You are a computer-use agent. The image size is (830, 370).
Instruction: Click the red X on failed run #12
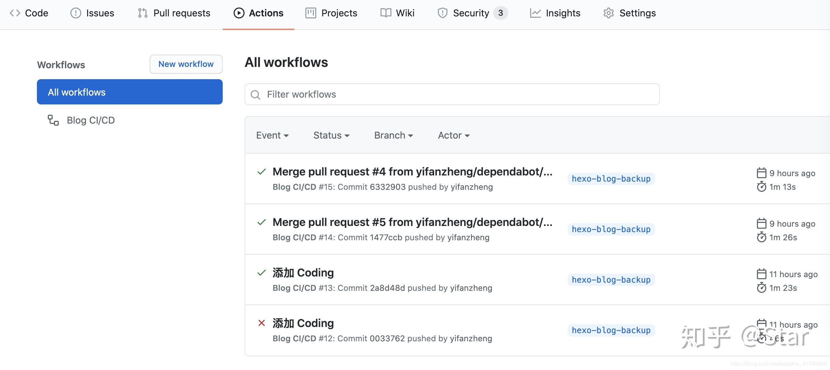262,323
